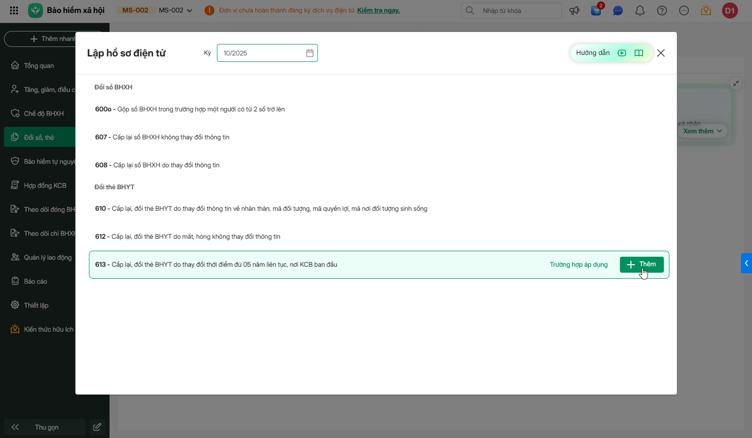This screenshot has width=752, height=438.
Task: Open the Trường hợp áp dụng link
Action: pos(579,265)
